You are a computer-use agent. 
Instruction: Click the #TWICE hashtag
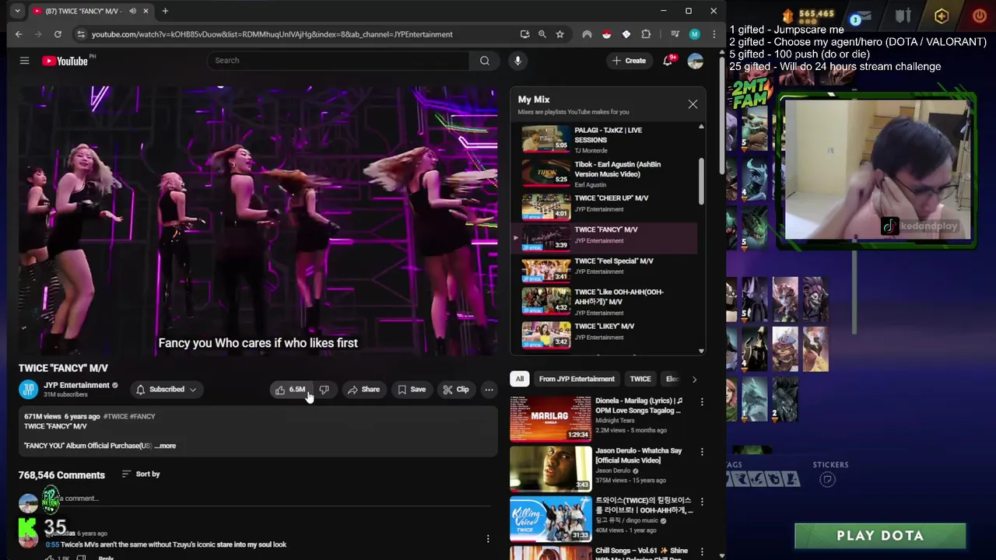pyautogui.click(x=115, y=417)
